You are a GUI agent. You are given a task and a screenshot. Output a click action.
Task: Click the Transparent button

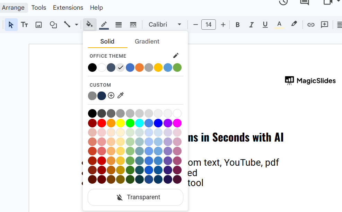pyautogui.click(x=135, y=197)
